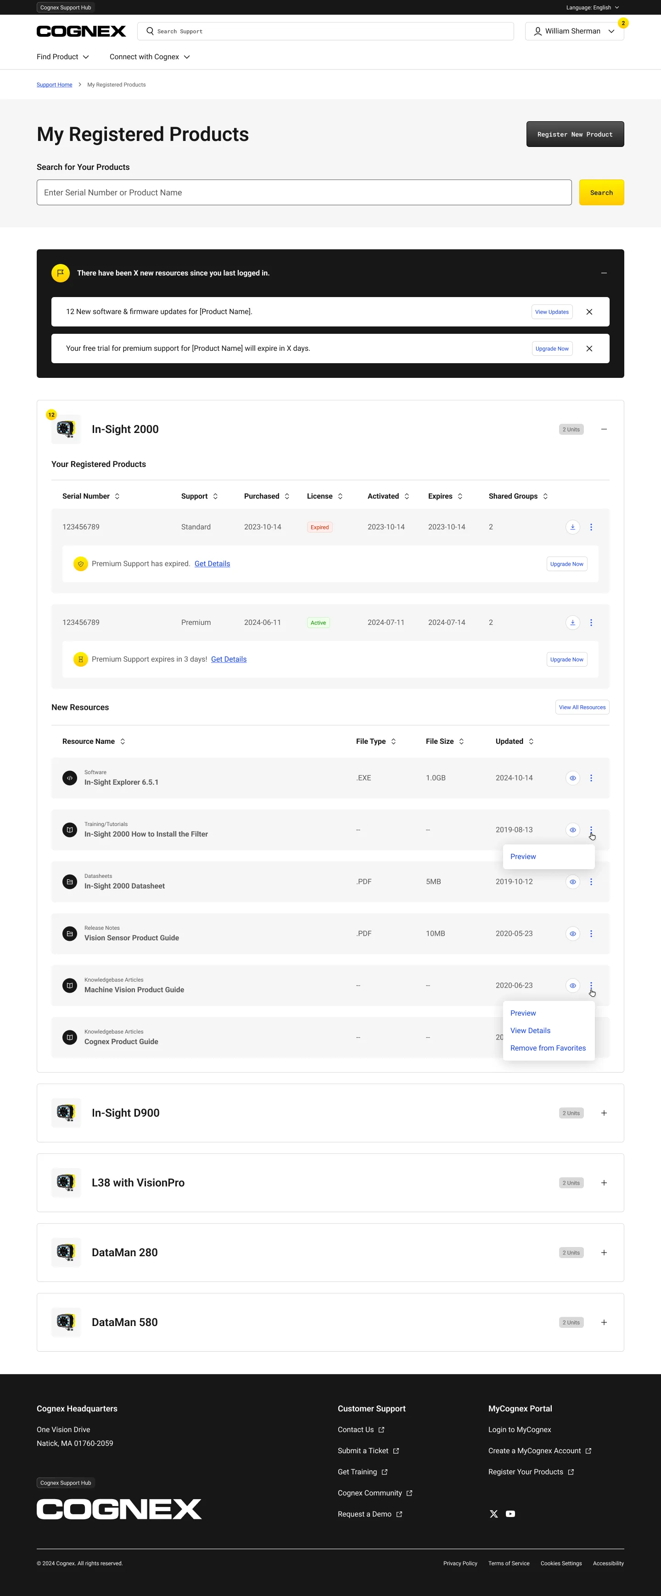The height and width of the screenshot is (1596, 661).
Task: Click the Register New Product button
Action: coord(575,135)
